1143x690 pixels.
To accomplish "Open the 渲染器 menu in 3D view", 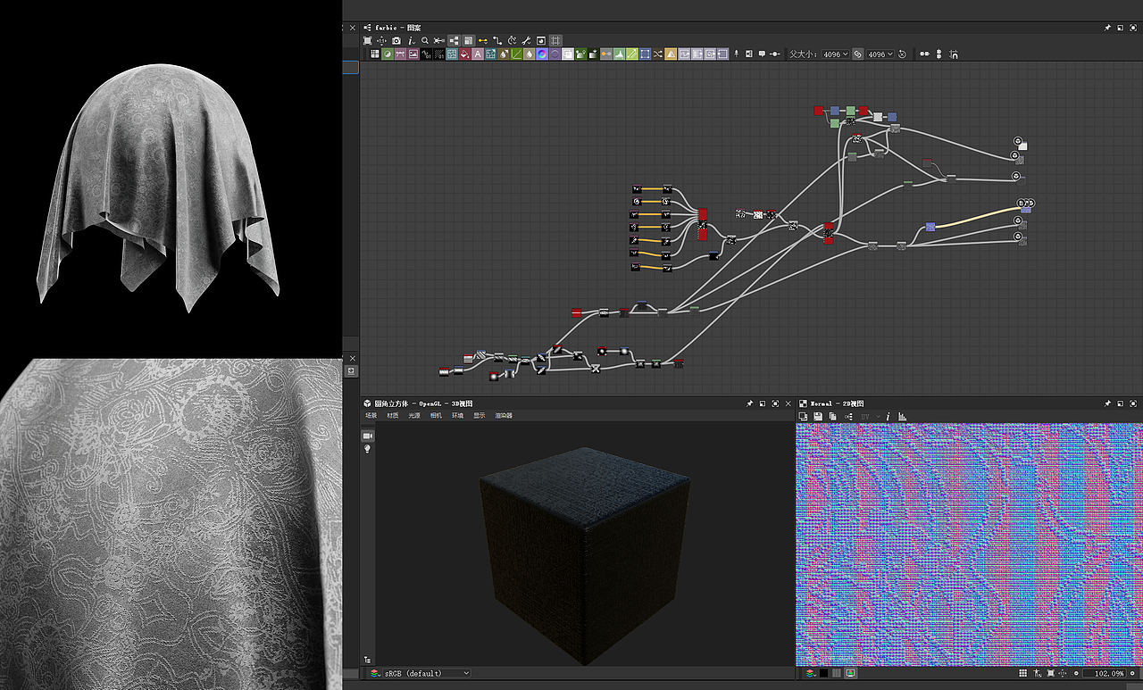I will coord(504,416).
